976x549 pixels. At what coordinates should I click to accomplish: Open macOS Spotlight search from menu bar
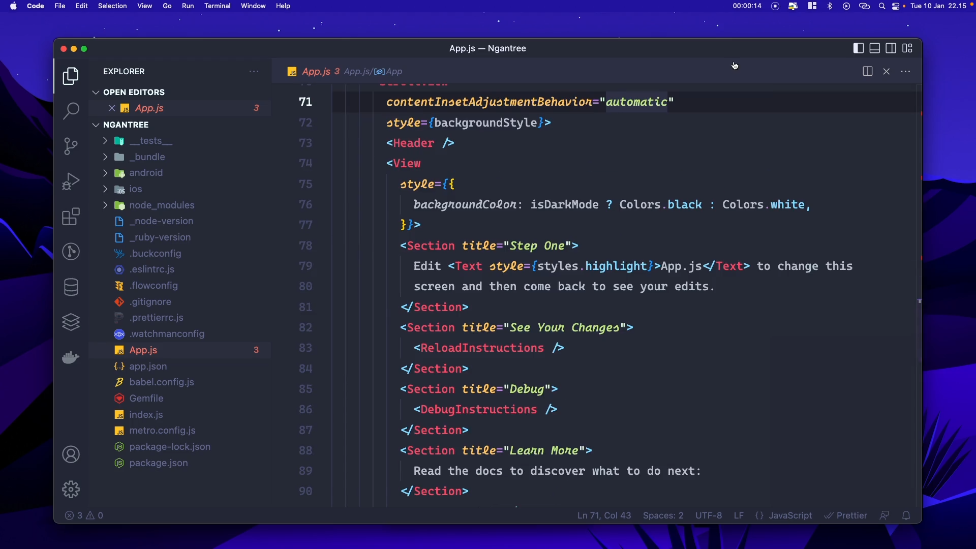pos(882,6)
